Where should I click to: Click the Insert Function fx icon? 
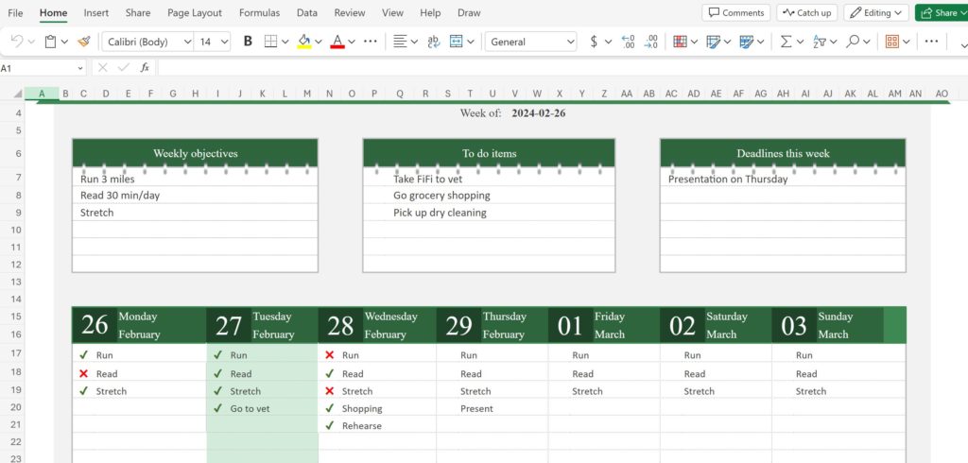tap(145, 68)
